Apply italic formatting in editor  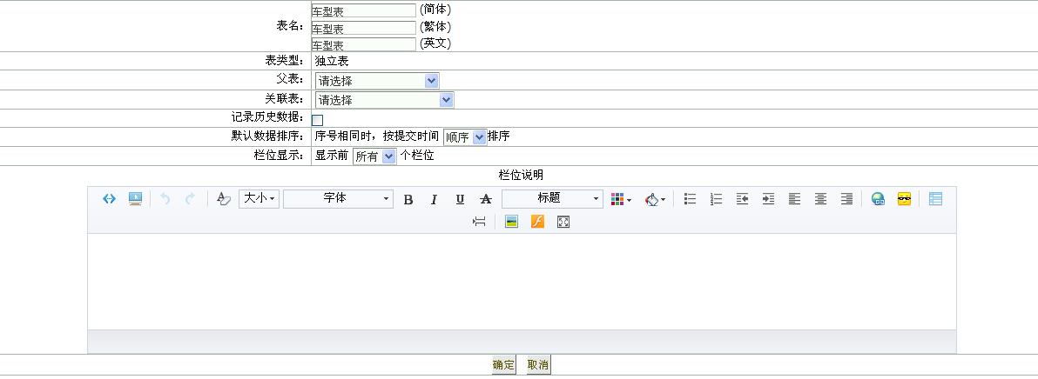pos(434,199)
